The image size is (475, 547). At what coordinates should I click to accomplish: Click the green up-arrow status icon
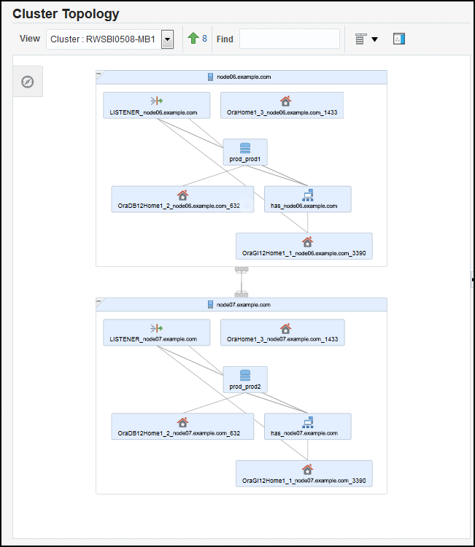(193, 39)
